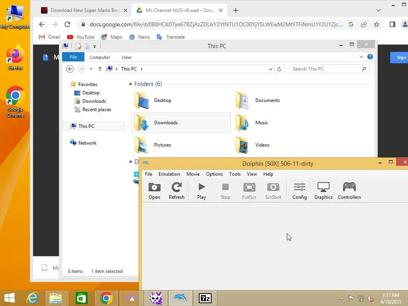Click the Stop button in Dolphin

[226, 191]
